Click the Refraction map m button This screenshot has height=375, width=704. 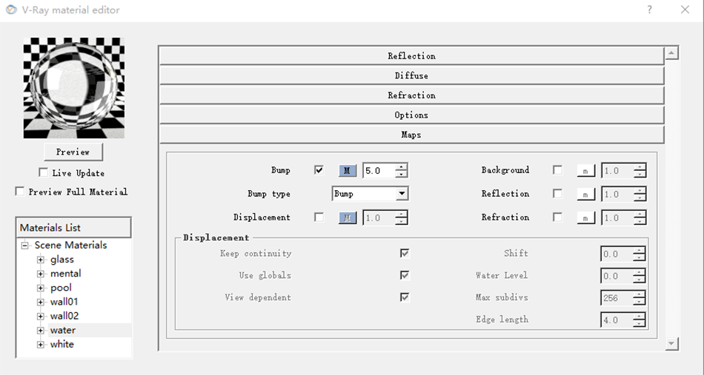(585, 218)
